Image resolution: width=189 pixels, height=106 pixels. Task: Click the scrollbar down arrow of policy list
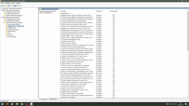pyautogui.click(x=188, y=97)
